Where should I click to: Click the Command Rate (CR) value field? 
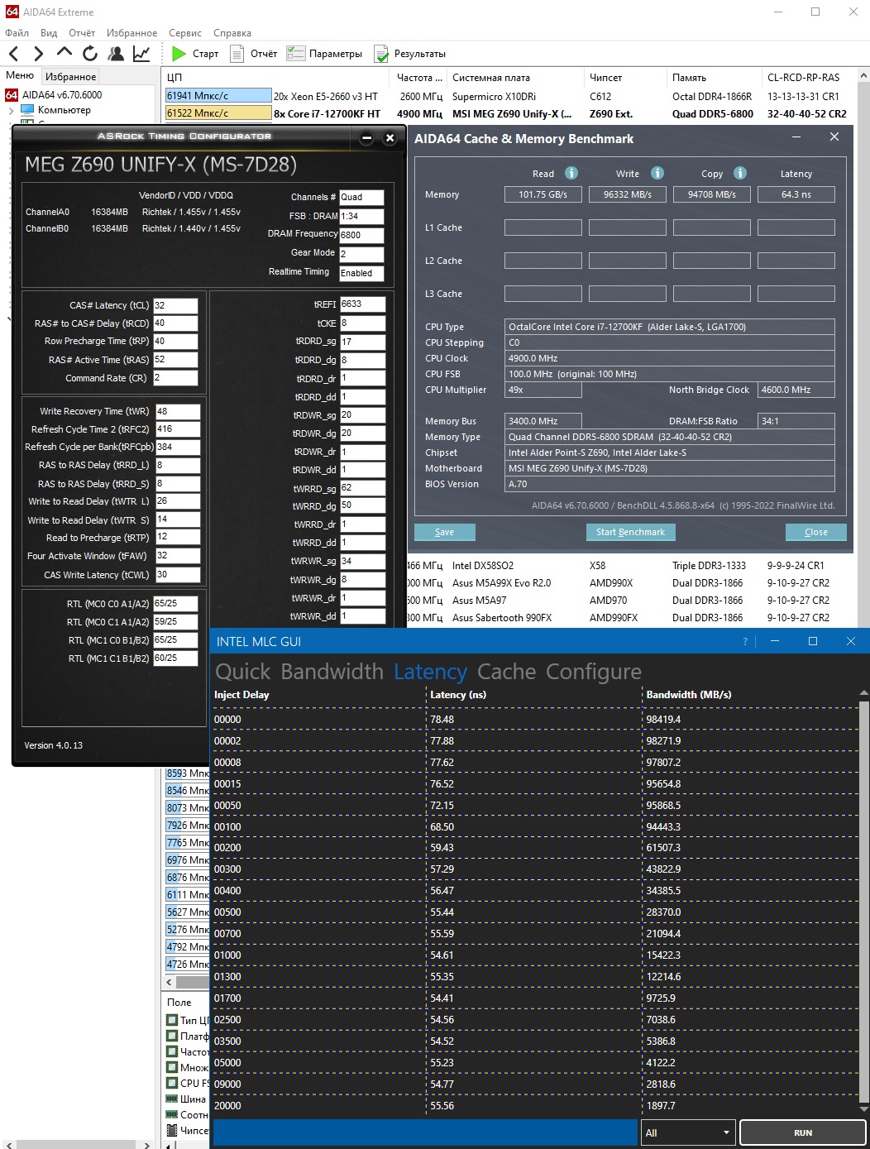[x=175, y=378]
